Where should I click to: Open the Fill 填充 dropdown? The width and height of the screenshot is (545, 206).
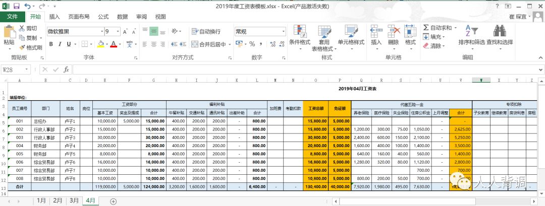(x=434, y=37)
